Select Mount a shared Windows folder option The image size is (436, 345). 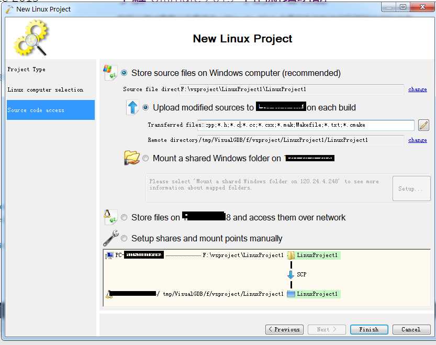coord(146,158)
